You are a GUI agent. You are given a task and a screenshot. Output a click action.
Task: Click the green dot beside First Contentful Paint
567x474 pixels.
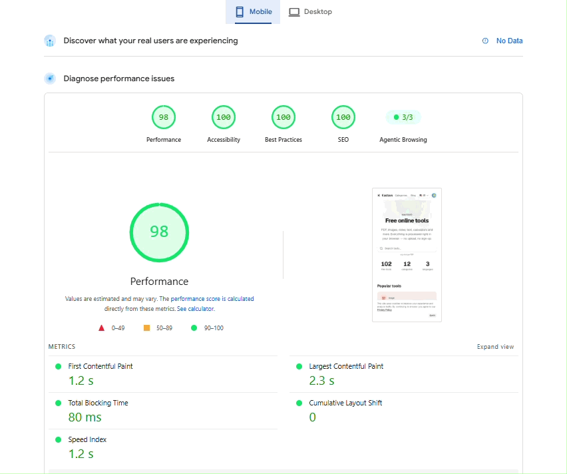pyautogui.click(x=58, y=367)
